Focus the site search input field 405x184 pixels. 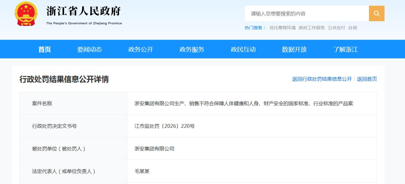[x=307, y=13]
